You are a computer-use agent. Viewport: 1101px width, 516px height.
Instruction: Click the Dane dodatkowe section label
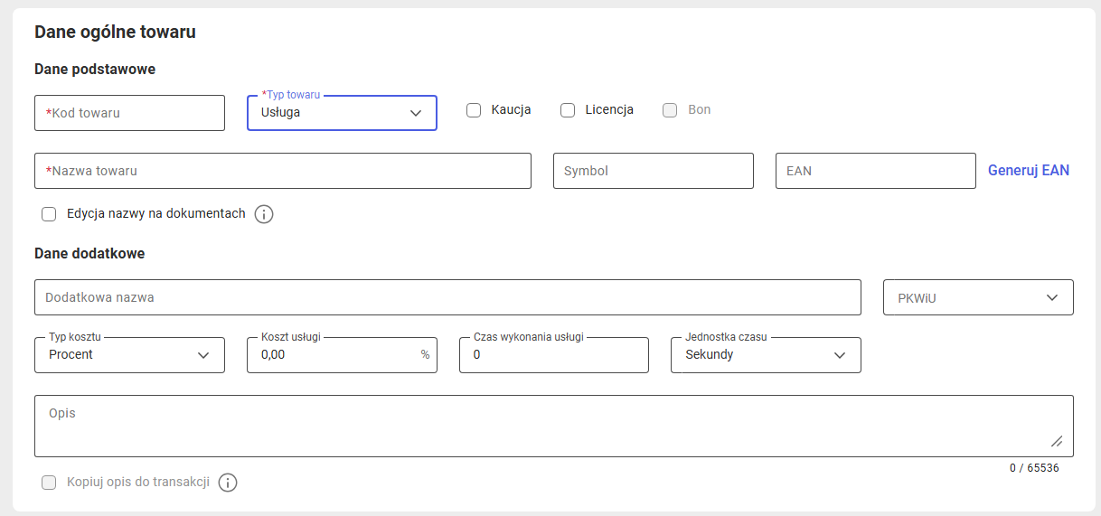click(x=89, y=253)
